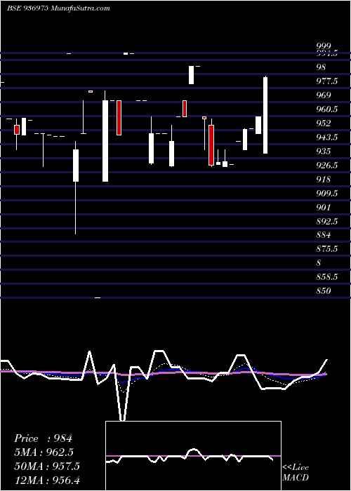Click the 901 price axis label
This screenshot has width=351, height=491.
click(x=324, y=207)
